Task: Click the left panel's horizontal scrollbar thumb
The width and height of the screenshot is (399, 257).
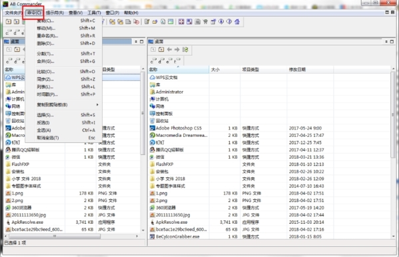Action: [x=54, y=236]
